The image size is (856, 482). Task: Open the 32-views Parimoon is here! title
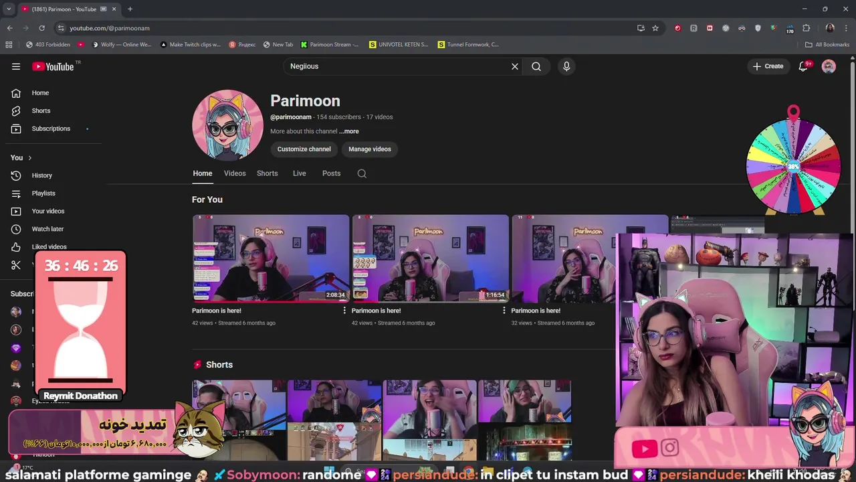[536, 311]
